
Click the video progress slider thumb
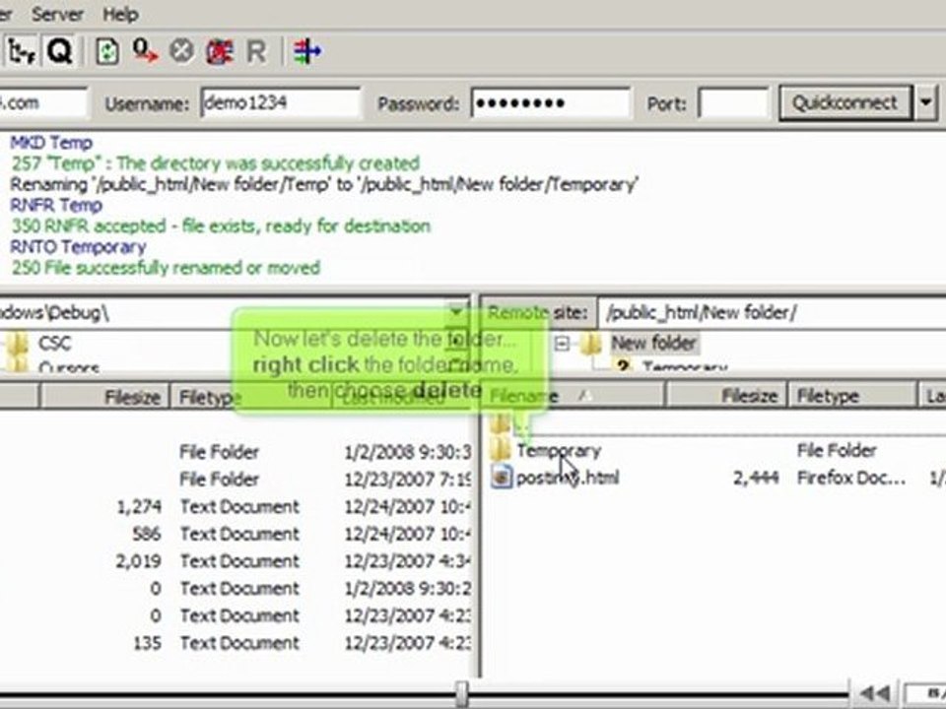(x=461, y=693)
